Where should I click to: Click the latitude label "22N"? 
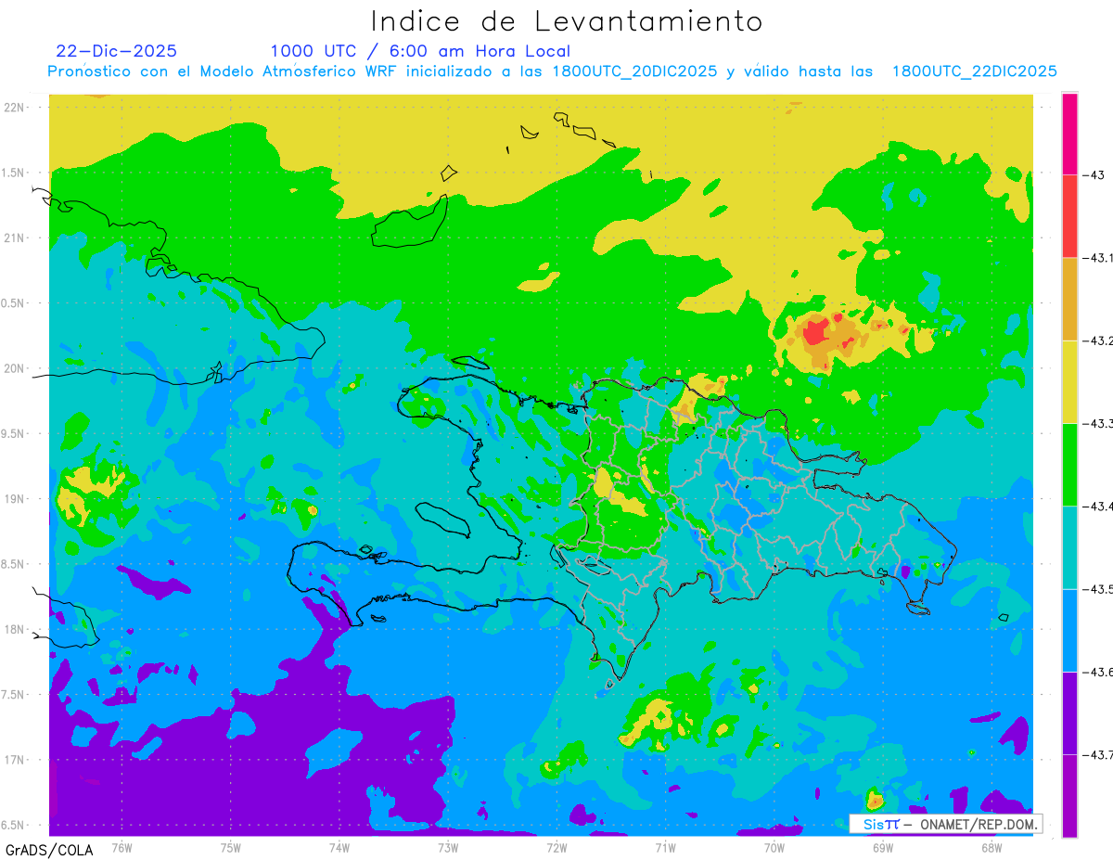16,107
